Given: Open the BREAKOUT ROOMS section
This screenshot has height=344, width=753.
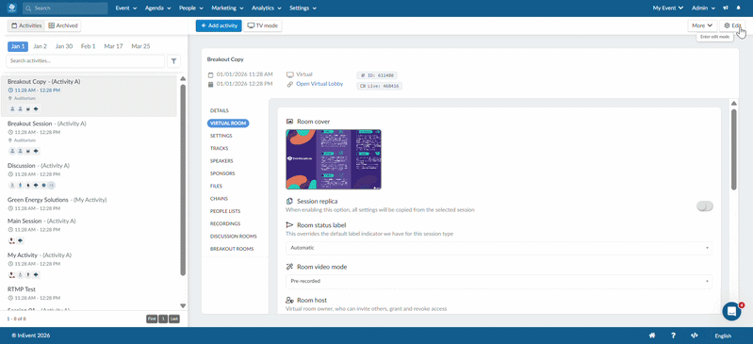Looking at the screenshot, I should click(232, 249).
